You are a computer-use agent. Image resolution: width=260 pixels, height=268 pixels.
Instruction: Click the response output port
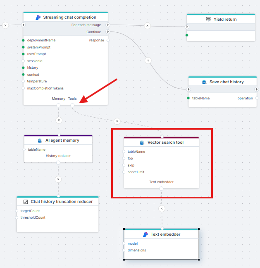pyautogui.click(x=108, y=40)
